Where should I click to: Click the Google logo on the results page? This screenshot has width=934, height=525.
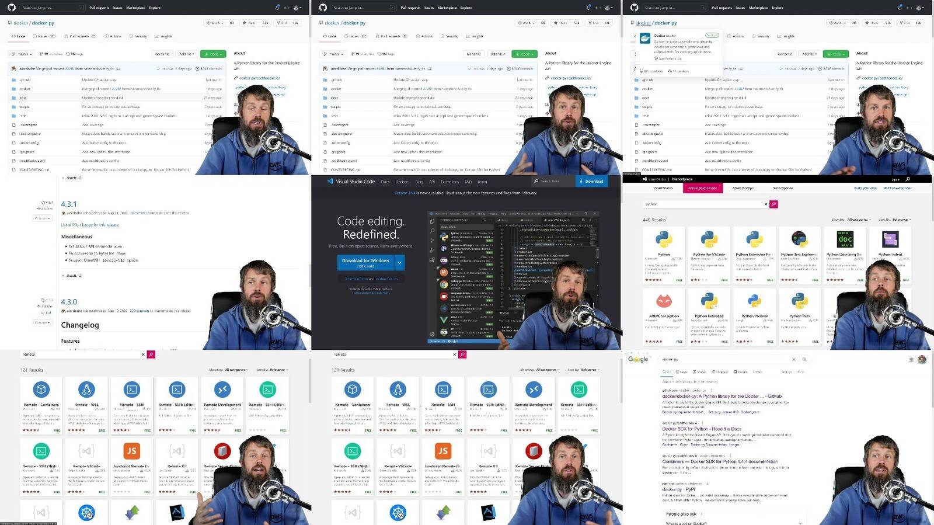coord(638,359)
